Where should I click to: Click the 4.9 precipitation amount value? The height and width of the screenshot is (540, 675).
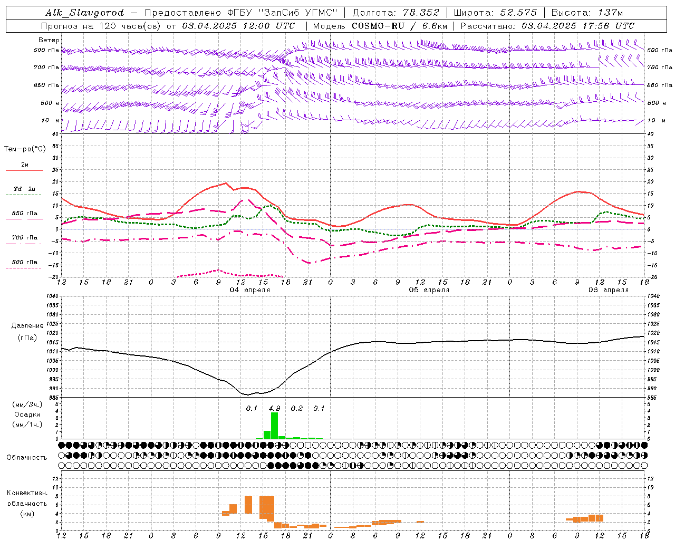(x=274, y=409)
